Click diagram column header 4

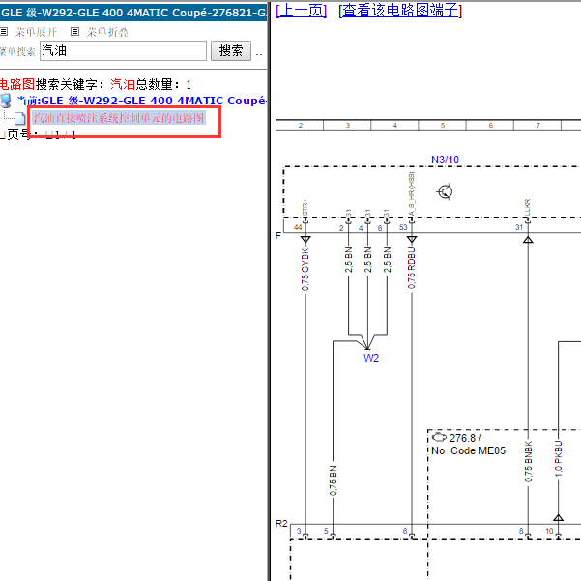(395, 126)
